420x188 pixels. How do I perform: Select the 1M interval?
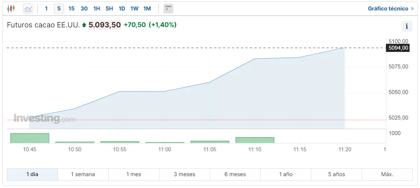point(147,9)
